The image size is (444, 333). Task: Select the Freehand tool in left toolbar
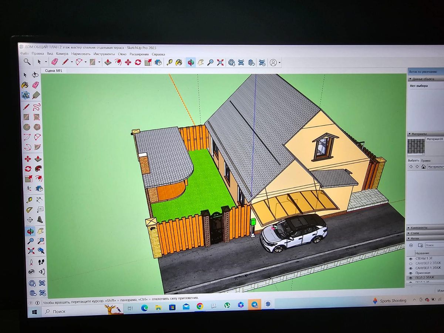[36, 107]
